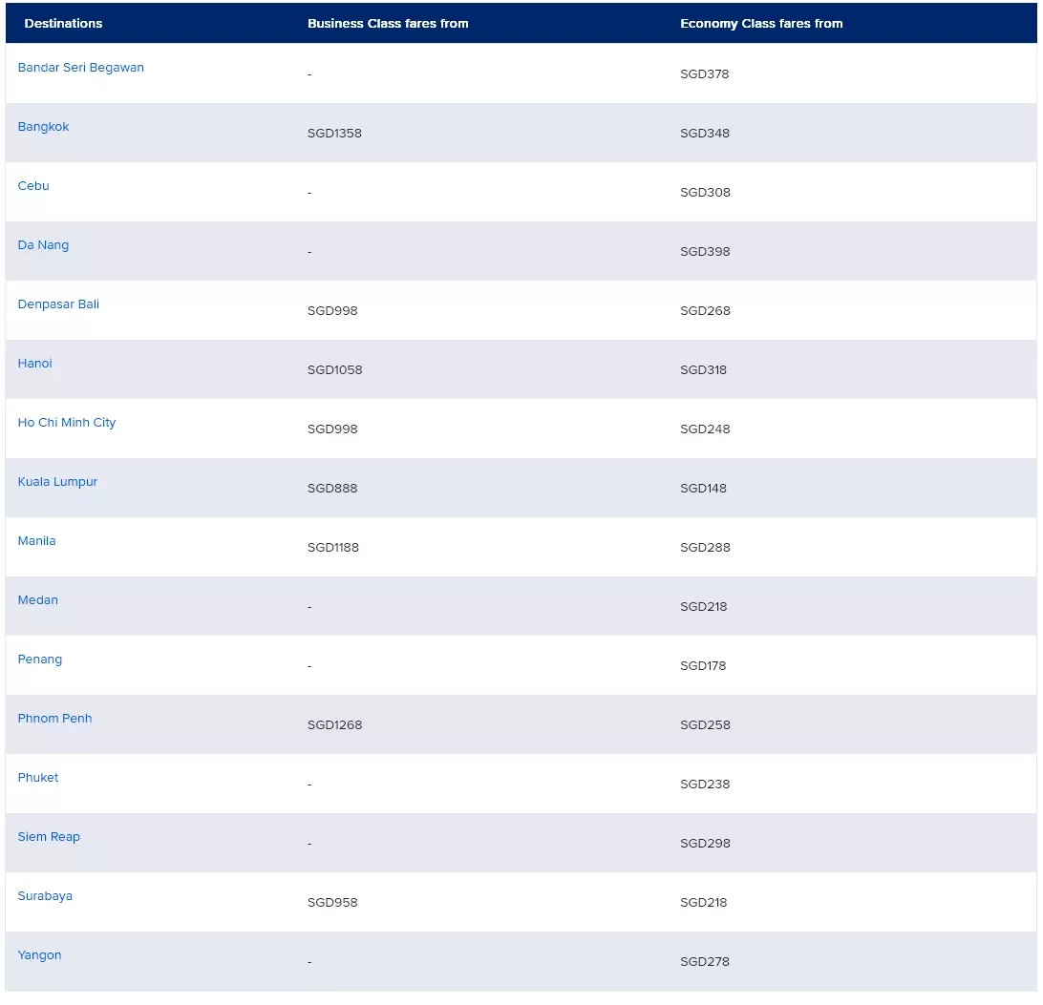The width and height of the screenshot is (1043, 1005).
Task: Select the Manila destination link
Action: (36, 540)
